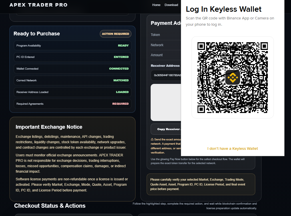291x216 pixels.
Task: Open the Home nav link
Action: click(x=156, y=5)
